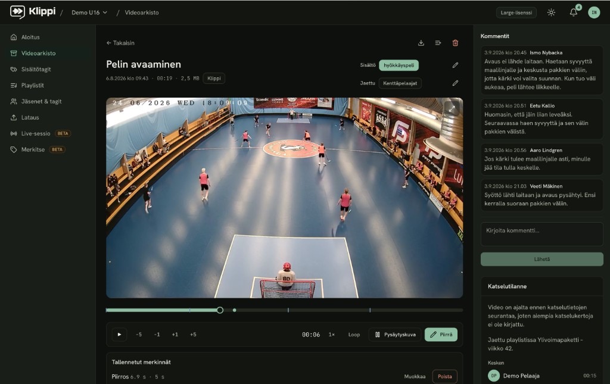This screenshot has width=610, height=384.
Task: Delete Piirros annotation with Poista
Action: click(x=444, y=377)
